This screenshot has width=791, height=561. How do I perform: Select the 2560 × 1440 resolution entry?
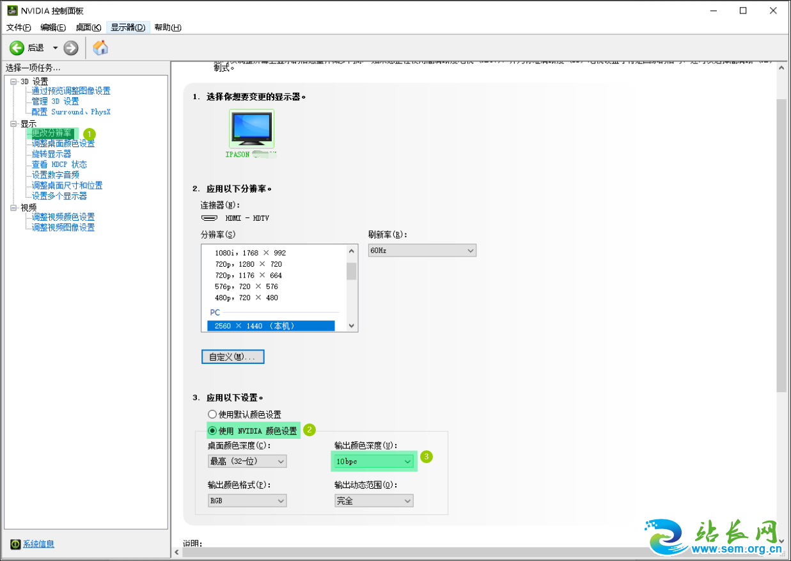click(x=271, y=325)
